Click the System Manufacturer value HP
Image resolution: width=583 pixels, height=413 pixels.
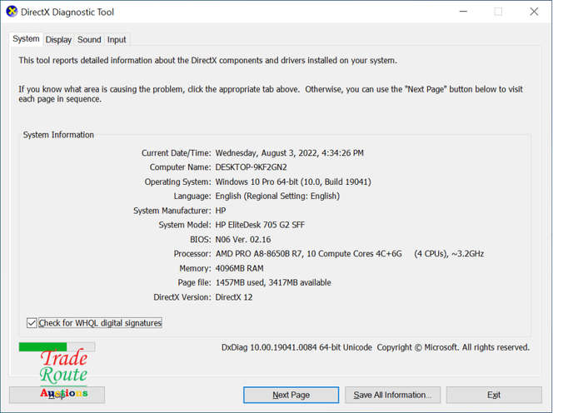[221, 211]
